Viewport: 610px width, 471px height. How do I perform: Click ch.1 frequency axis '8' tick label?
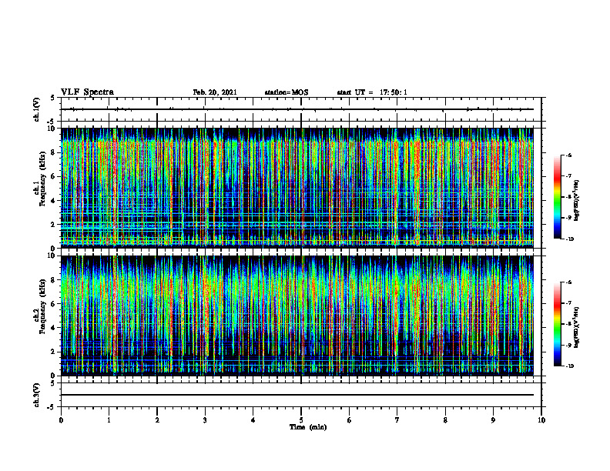click(53, 152)
